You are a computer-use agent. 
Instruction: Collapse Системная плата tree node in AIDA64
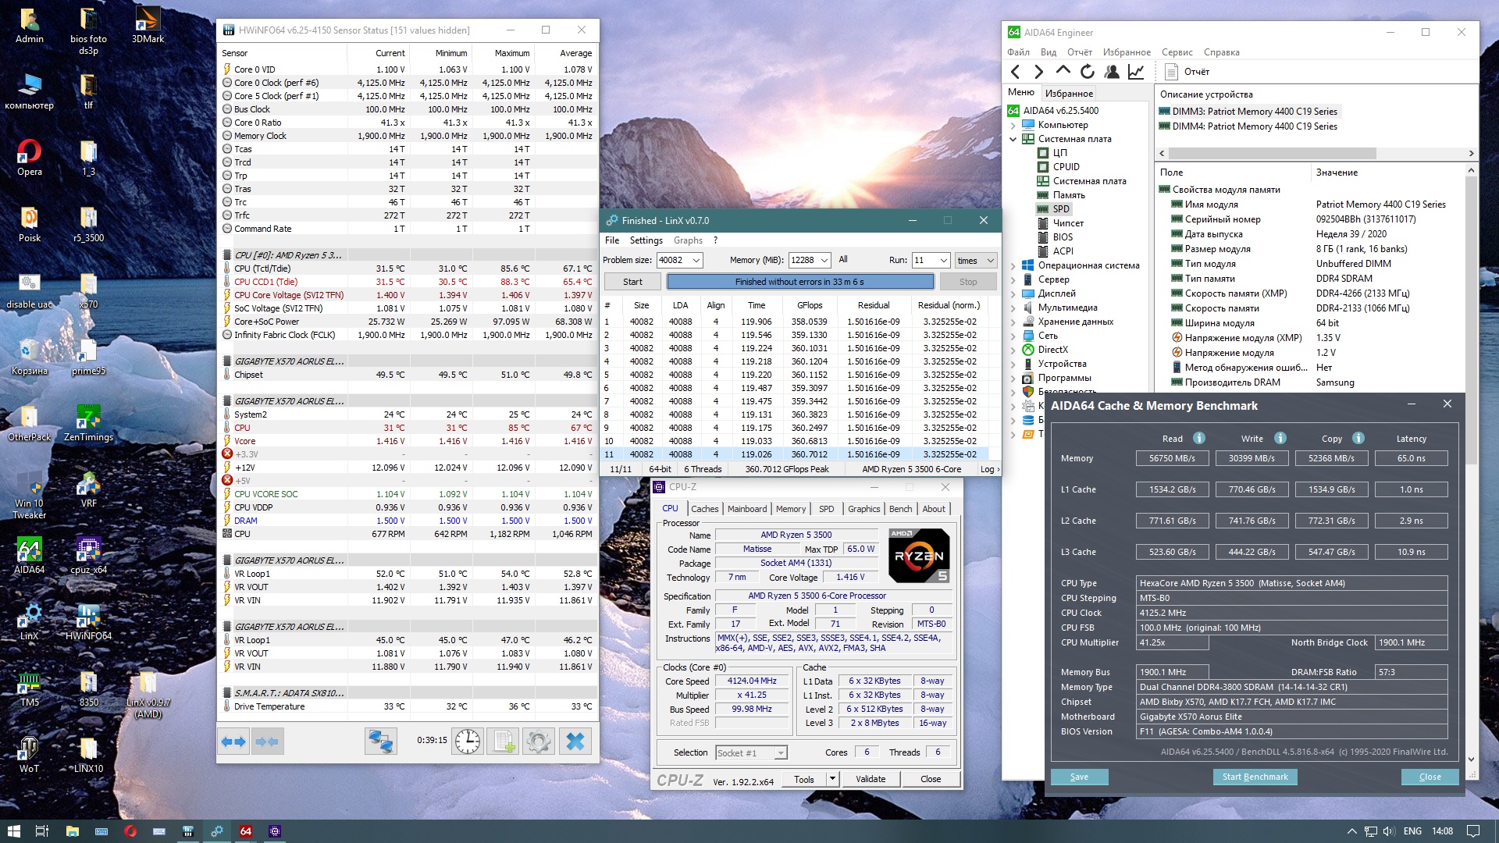click(1013, 140)
